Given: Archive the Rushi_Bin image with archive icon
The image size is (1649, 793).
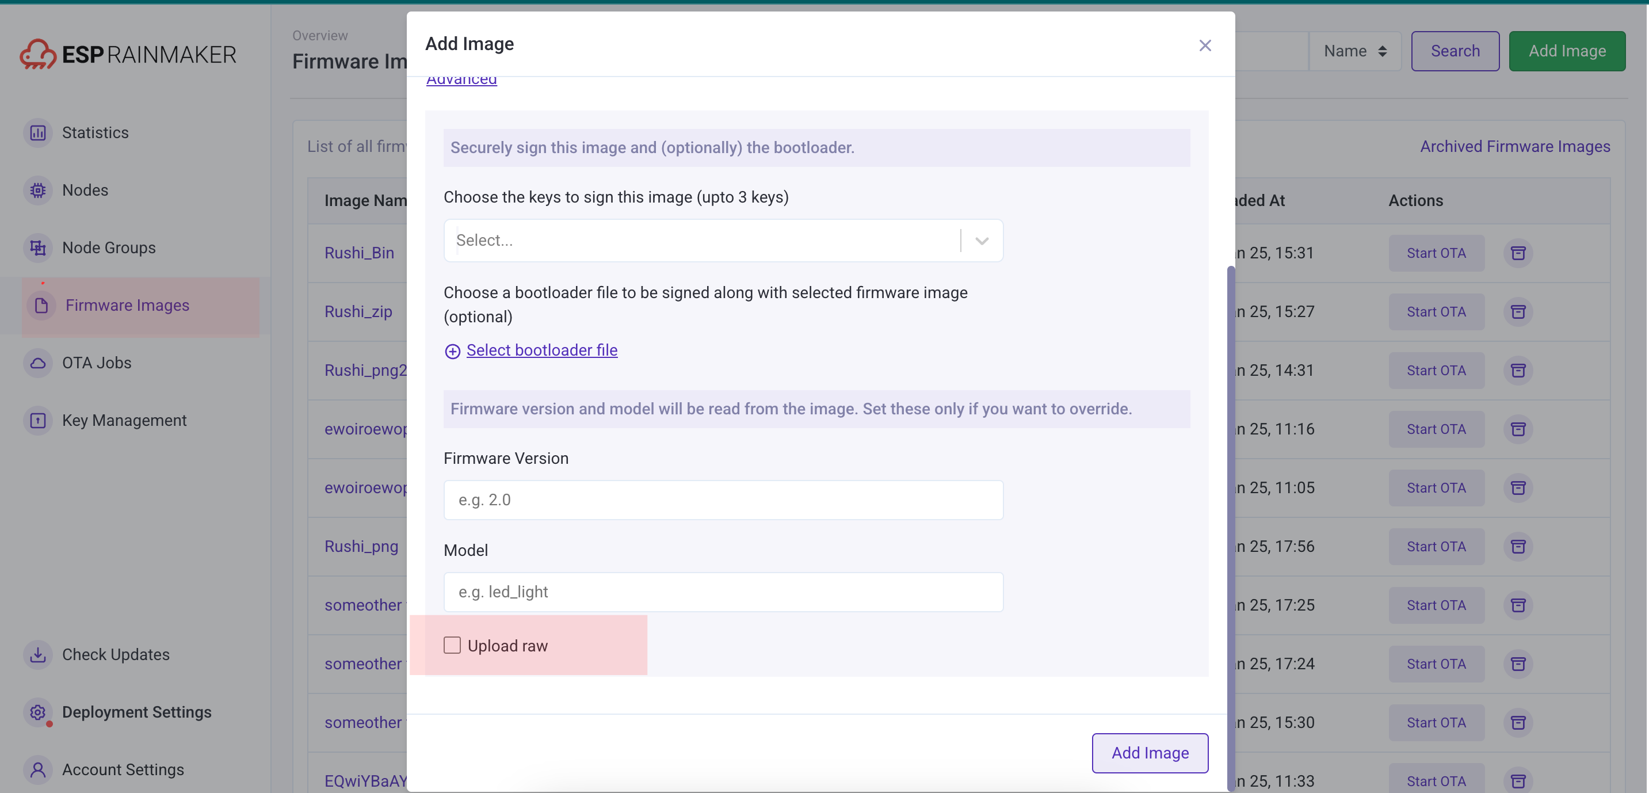Looking at the screenshot, I should tap(1517, 253).
